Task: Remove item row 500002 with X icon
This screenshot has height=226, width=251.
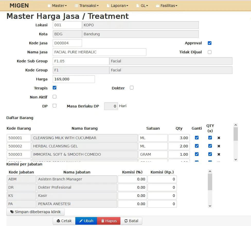Action: (x=219, y=146)
